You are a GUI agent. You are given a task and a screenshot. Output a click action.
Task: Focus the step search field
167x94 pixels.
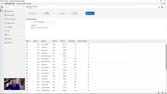click(x=13, y=7)
